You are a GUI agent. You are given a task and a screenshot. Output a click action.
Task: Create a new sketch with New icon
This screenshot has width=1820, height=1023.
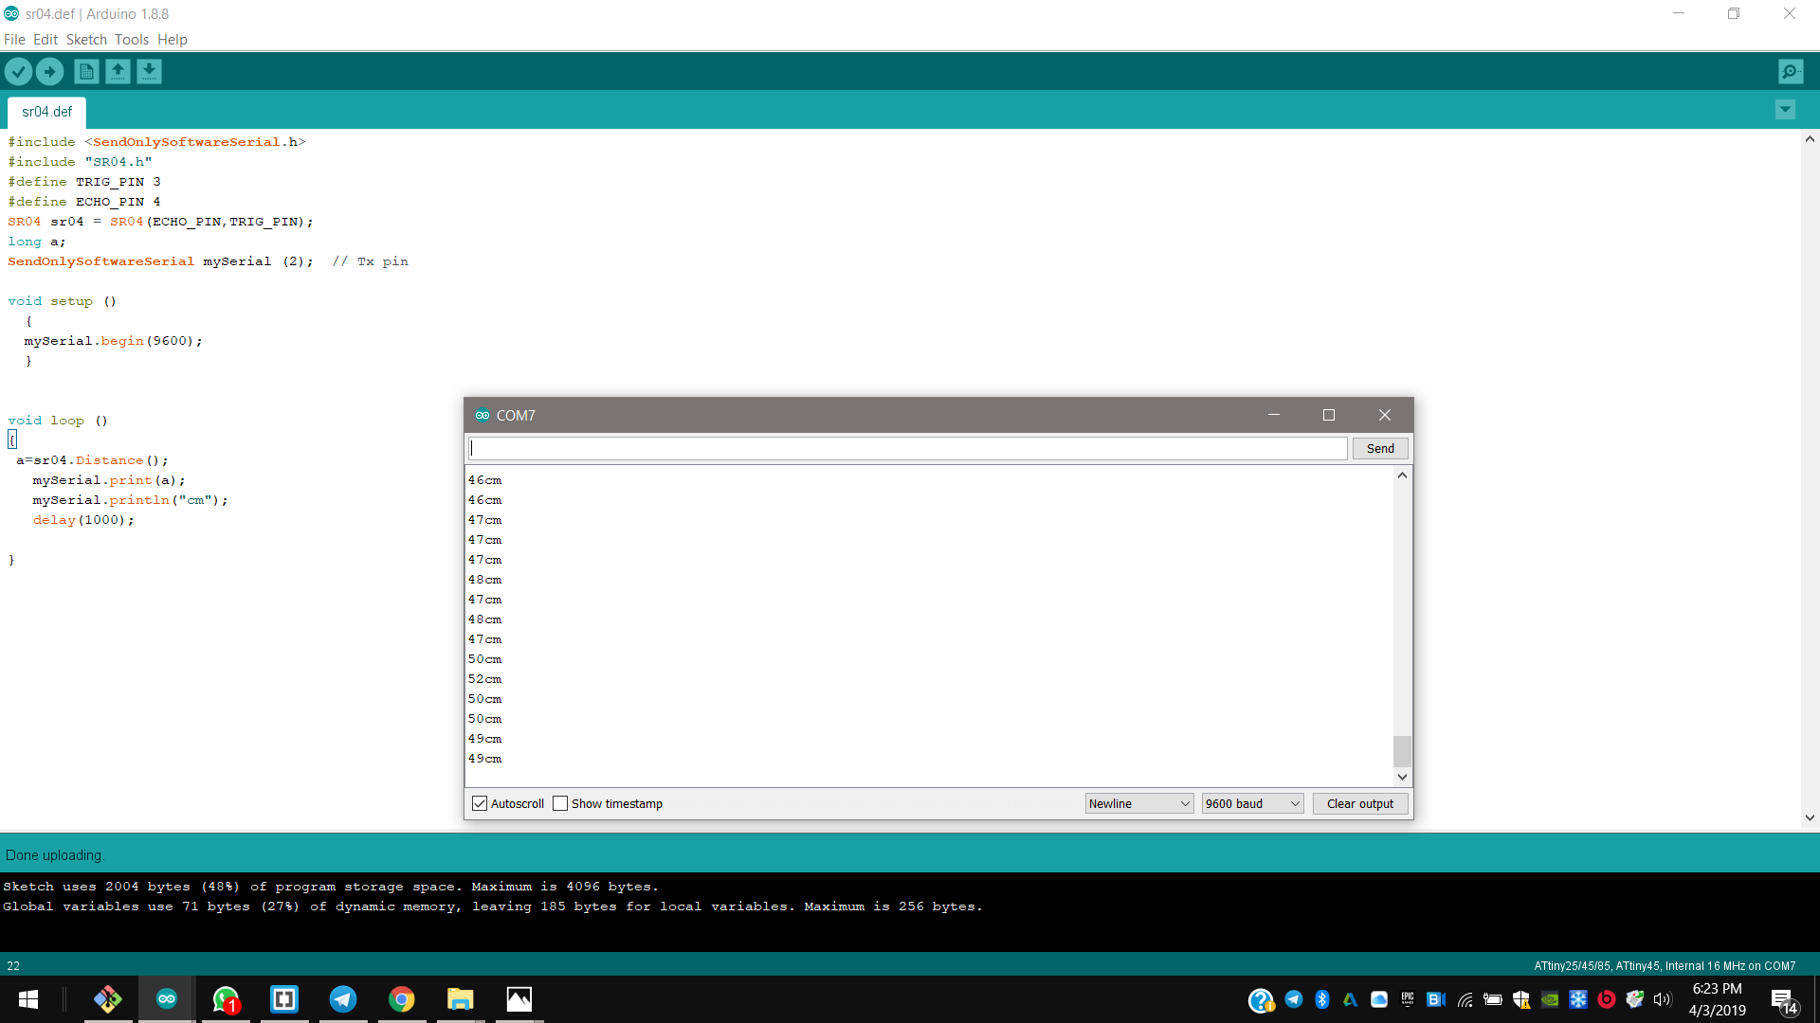point(86,71)
